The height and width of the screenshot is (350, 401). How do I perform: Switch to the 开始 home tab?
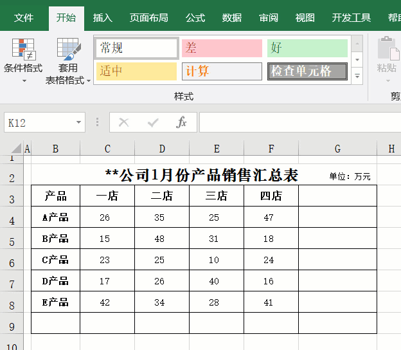(66, 18)
